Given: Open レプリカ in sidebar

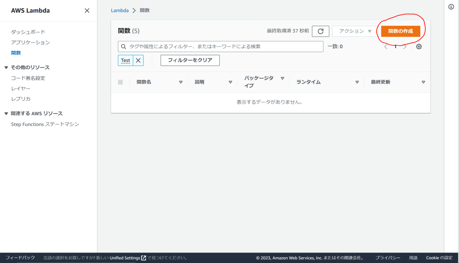Looking at the screenshot, I should (21, 99).
